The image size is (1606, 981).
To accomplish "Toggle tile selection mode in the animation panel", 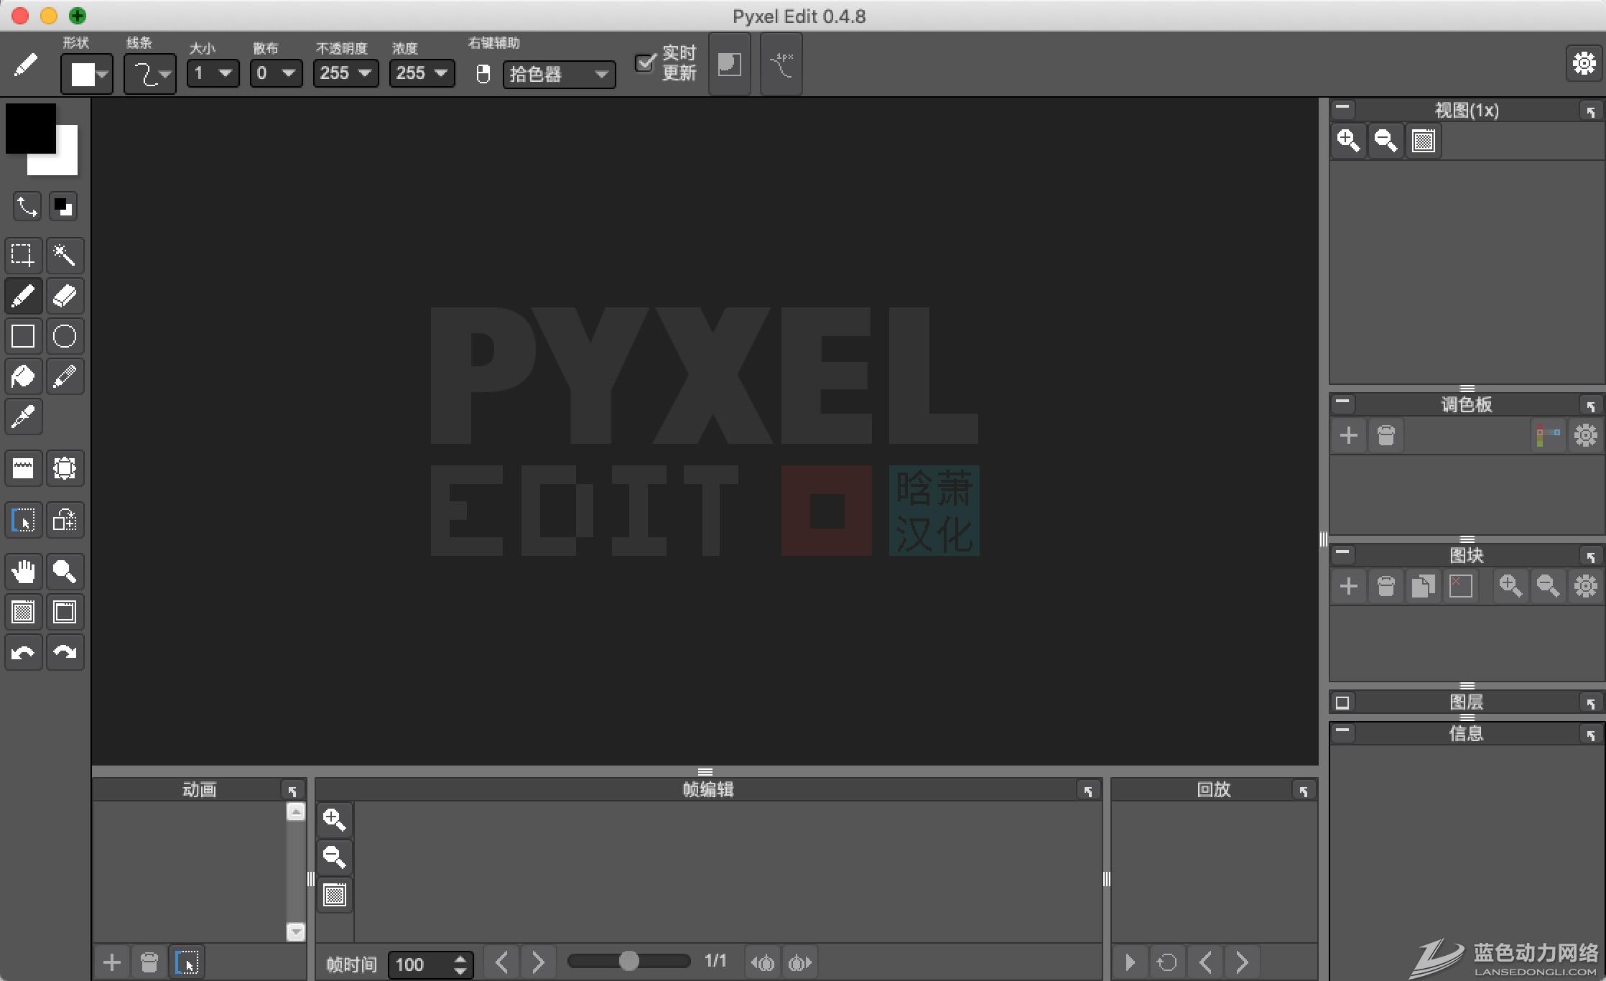I will tap(188, 961).
